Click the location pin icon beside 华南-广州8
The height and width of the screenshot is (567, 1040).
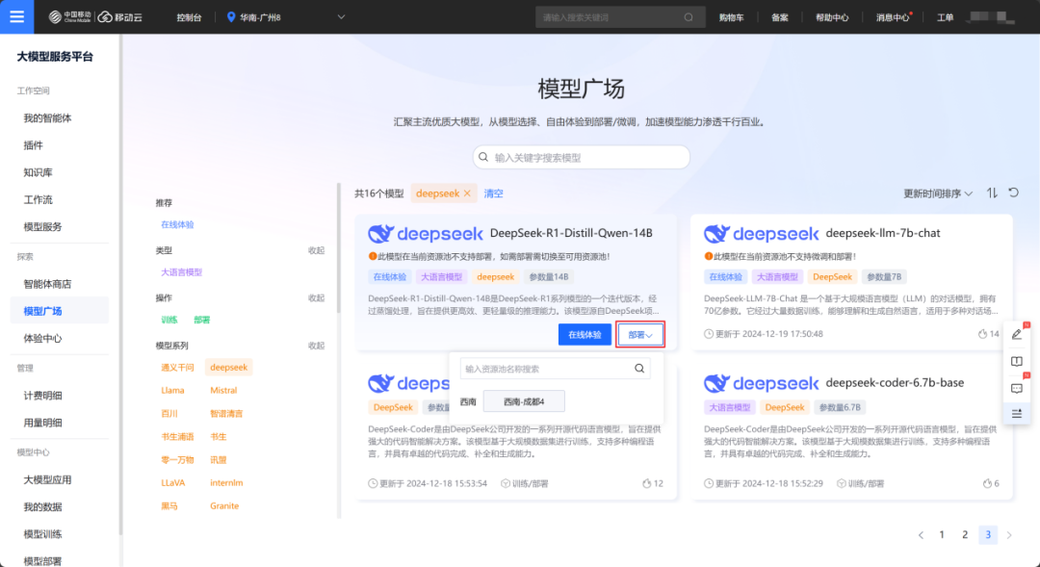(231, 17)
